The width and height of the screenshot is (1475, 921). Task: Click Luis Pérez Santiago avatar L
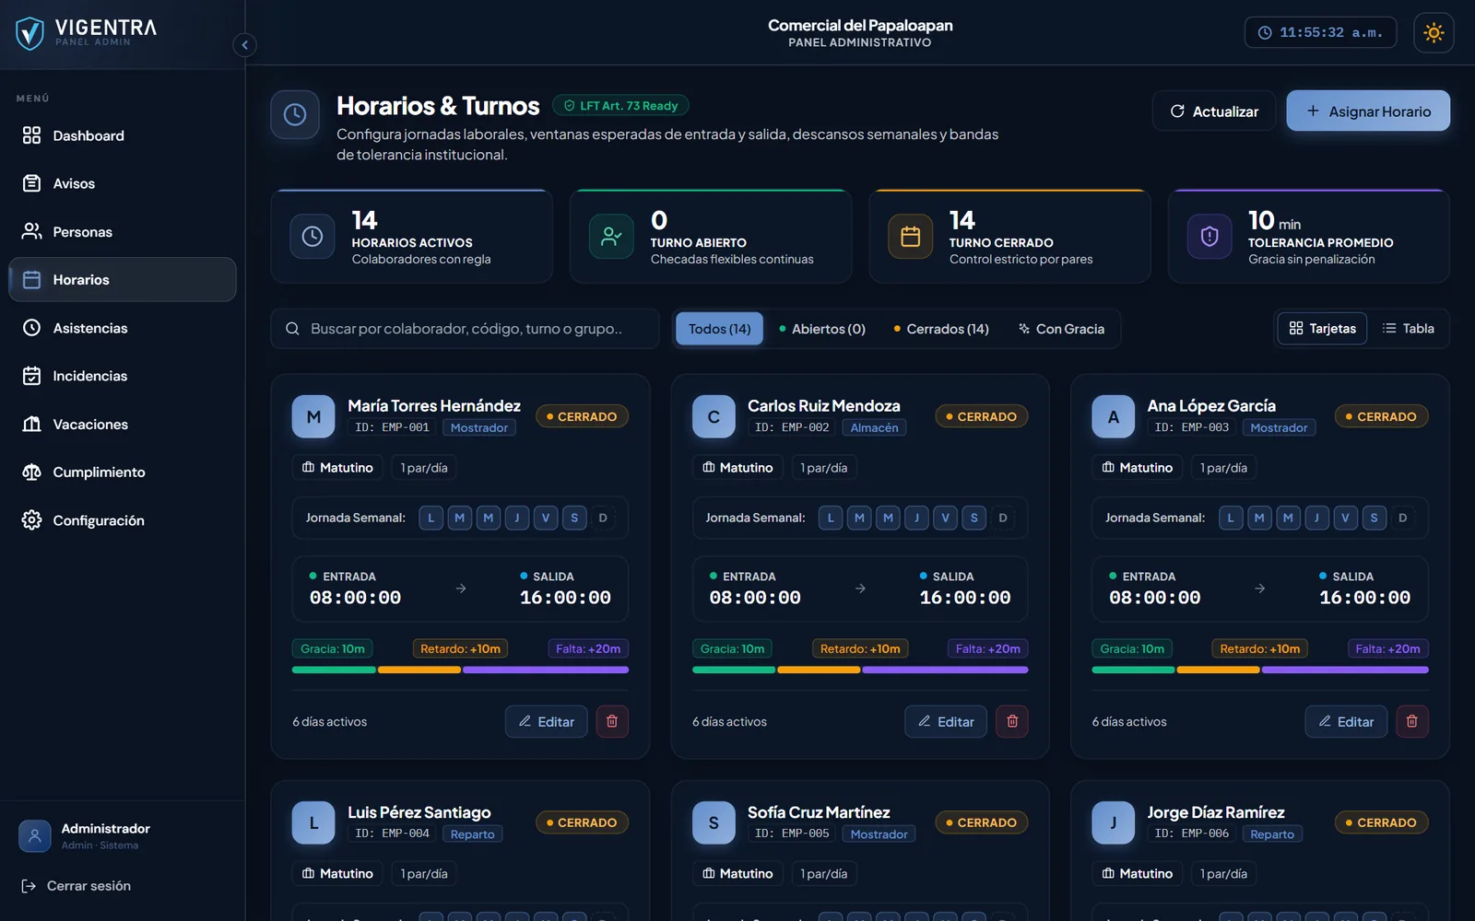click(313, 822)
